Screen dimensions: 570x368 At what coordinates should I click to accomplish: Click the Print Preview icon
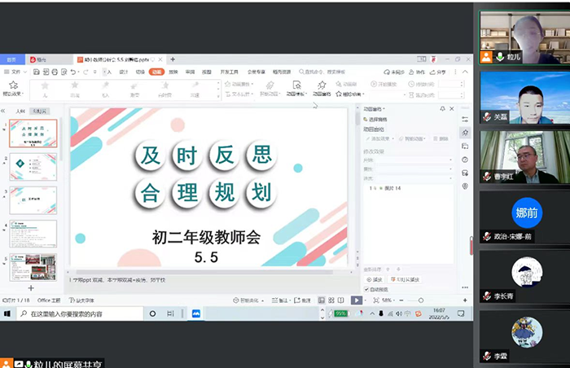coord(64,72)
